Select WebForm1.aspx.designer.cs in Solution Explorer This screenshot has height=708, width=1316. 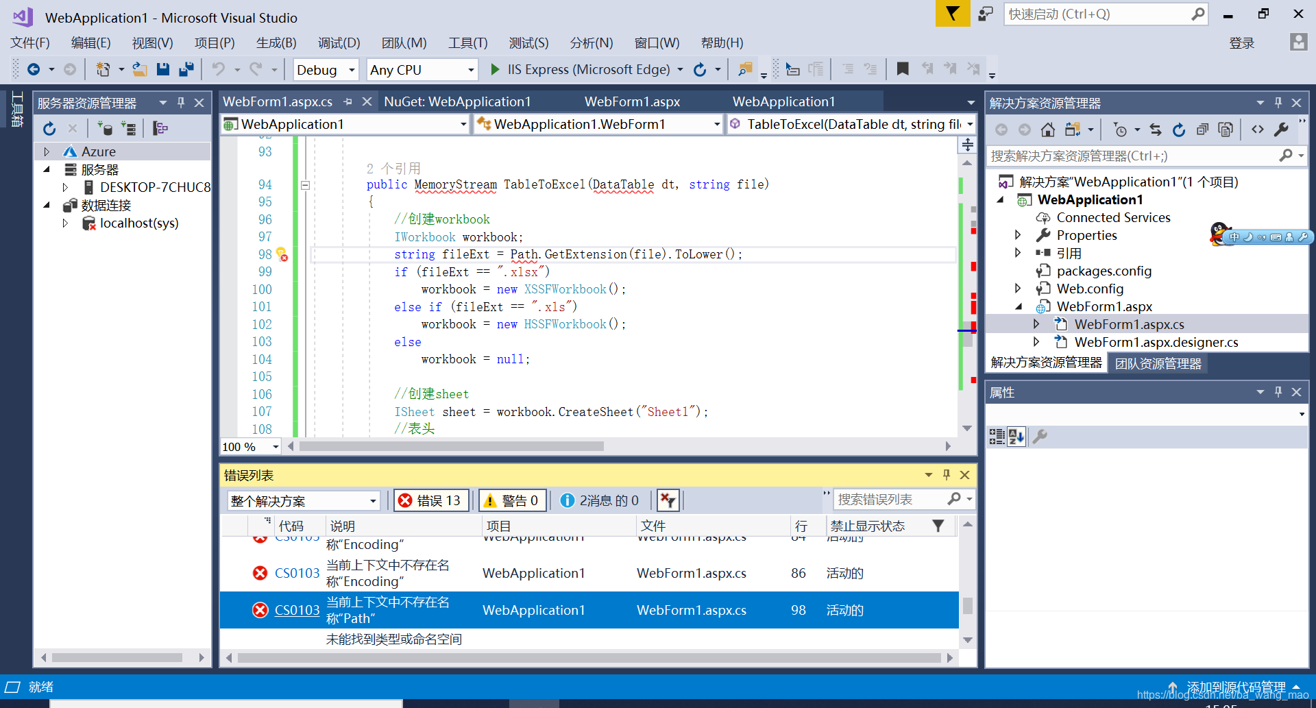(1156, 342)
